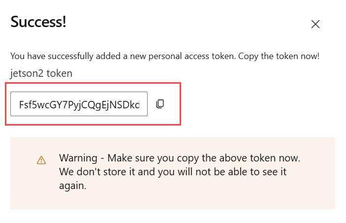Copy the jetson2 token to clipboard
This screenshot has width=346, height=223.
point(159,104)
